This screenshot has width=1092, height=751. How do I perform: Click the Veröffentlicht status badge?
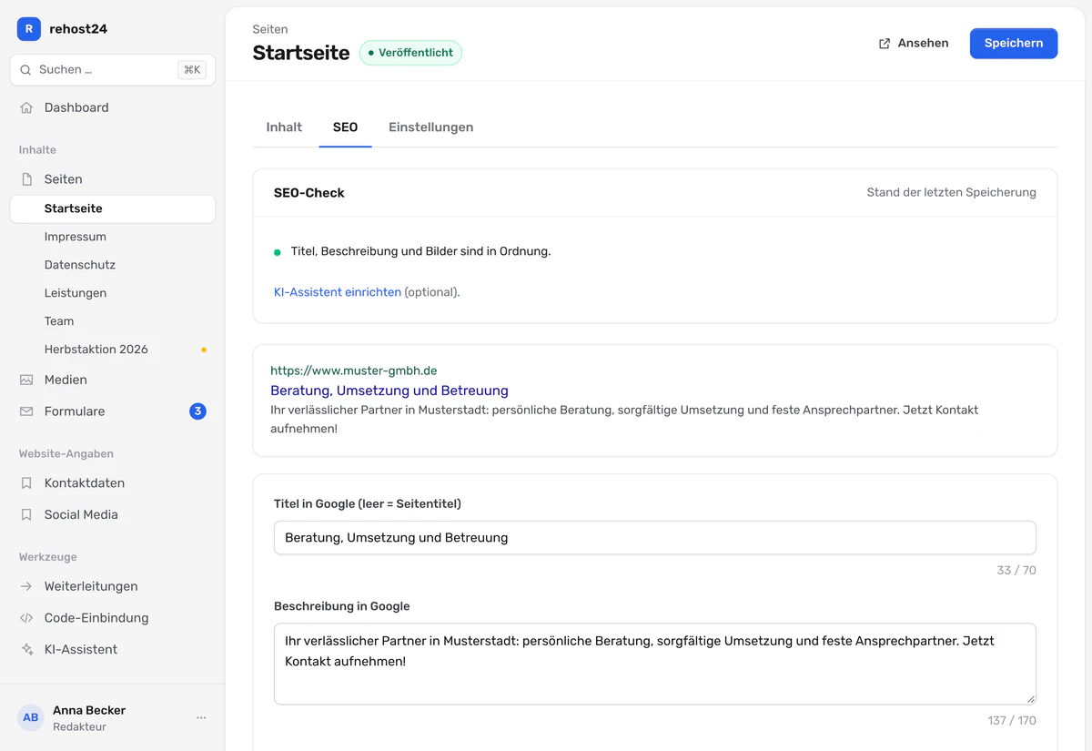[x=410, y=53]
